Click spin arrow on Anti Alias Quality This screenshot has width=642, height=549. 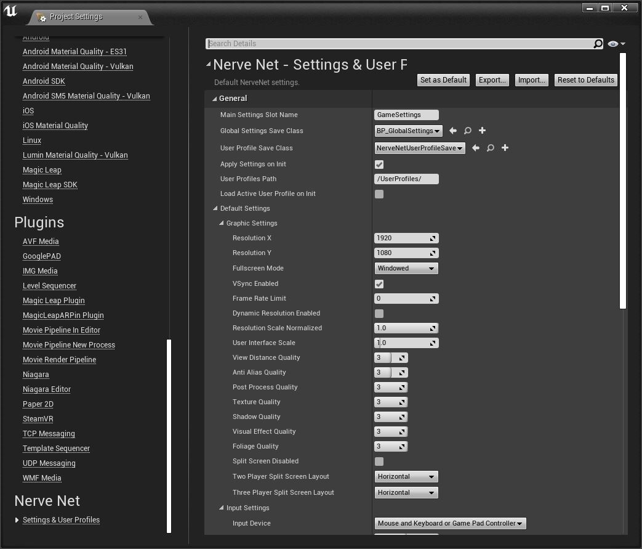pyautogui.click(x=402, y=372)
